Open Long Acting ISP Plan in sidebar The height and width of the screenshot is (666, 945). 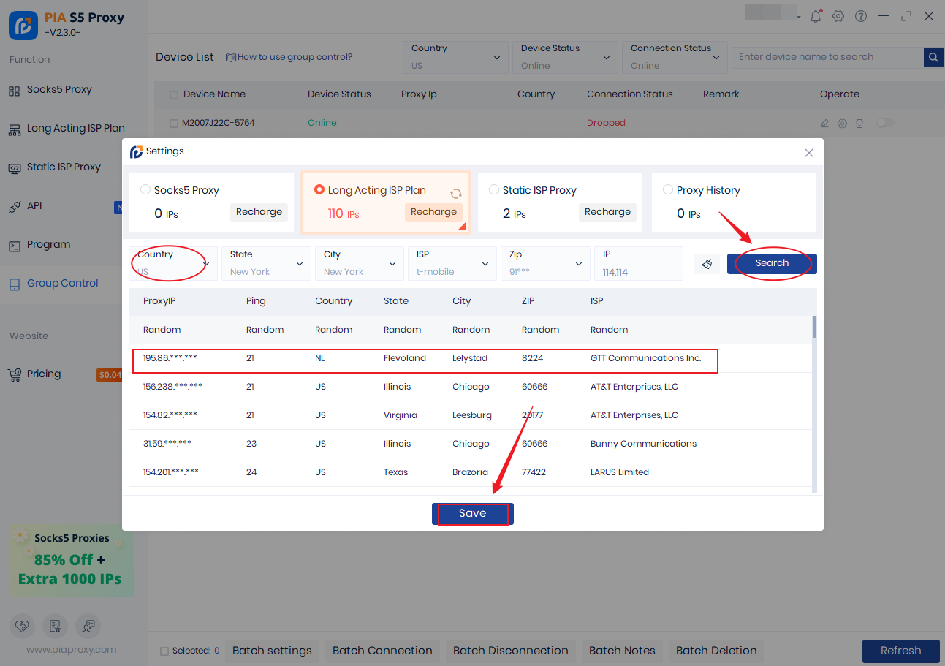tap(75, 129)
